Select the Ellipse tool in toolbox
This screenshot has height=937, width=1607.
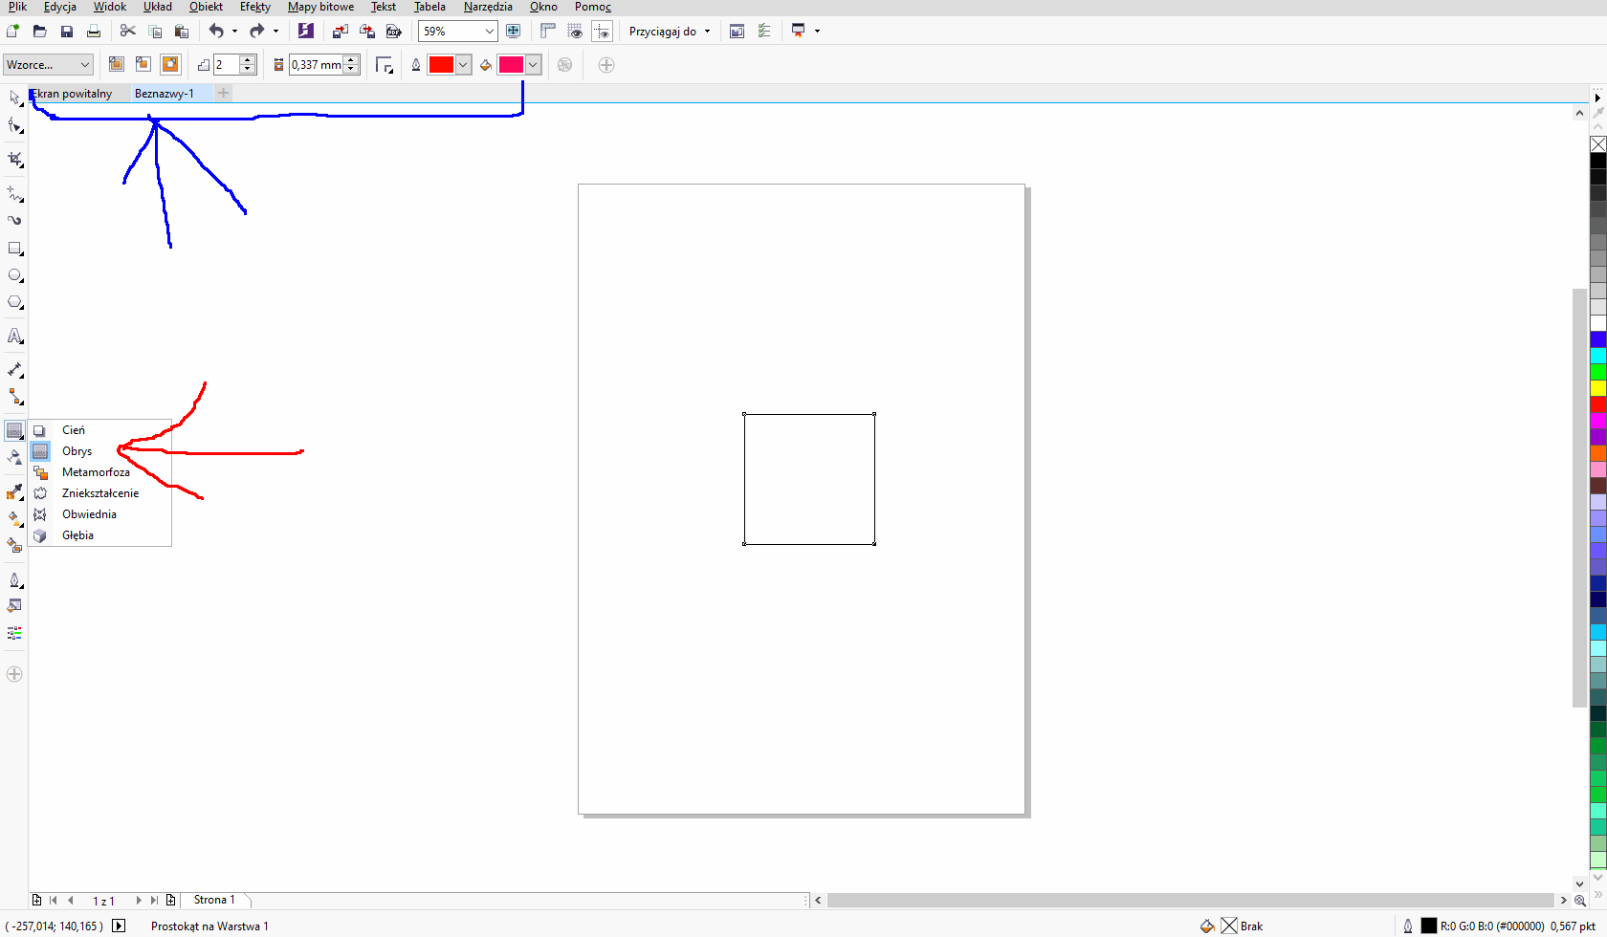tap(14, 275)
